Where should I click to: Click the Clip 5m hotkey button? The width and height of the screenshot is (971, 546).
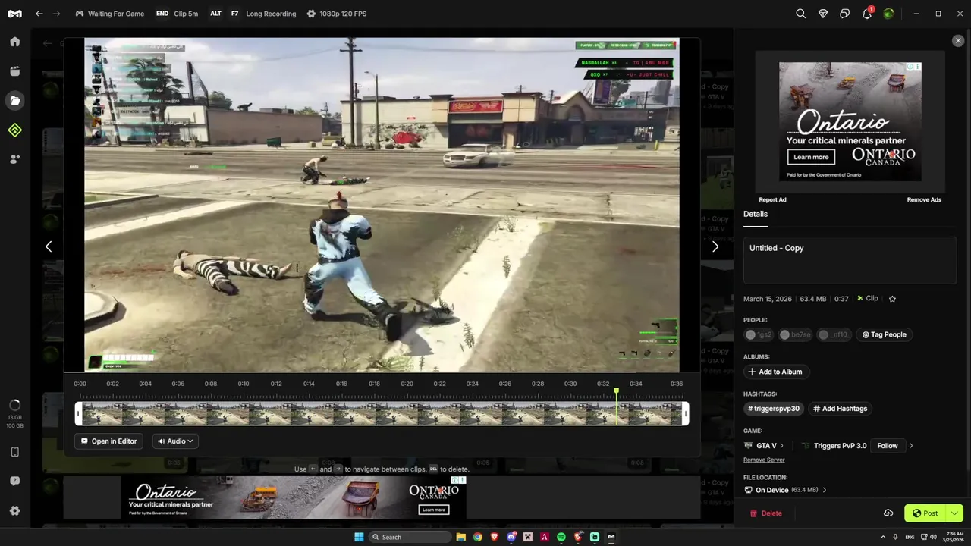coord(177,14)
